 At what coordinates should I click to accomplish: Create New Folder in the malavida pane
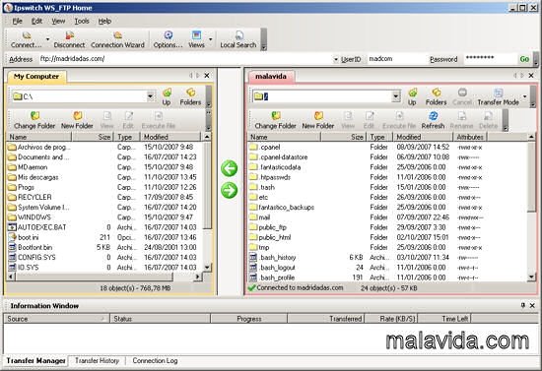[318, 120]
